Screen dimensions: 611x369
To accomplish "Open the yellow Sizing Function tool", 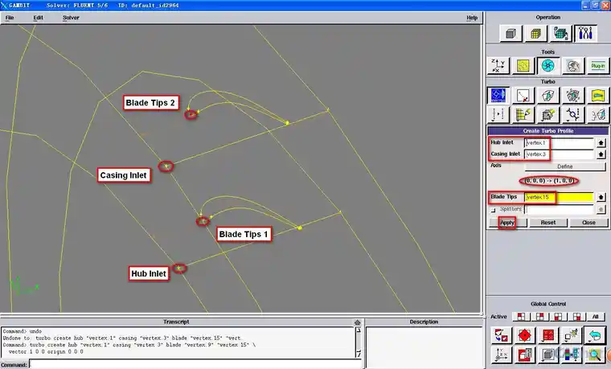I will pos(523,66).
